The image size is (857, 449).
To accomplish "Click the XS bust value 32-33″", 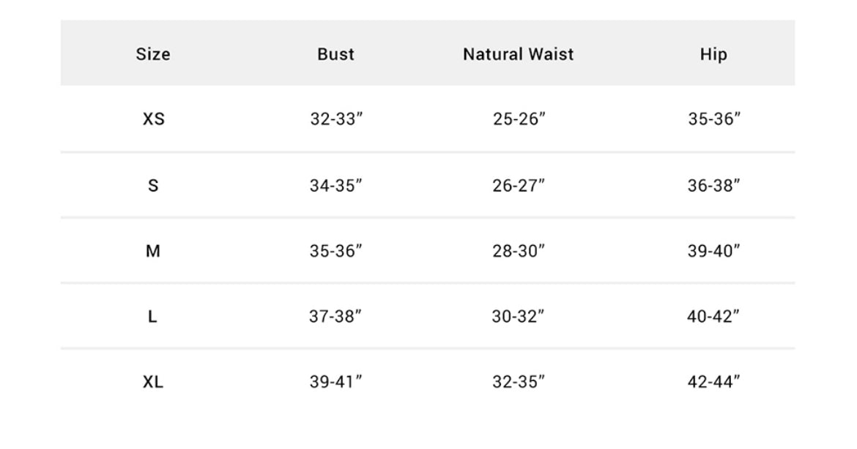I will pos(336,118).
